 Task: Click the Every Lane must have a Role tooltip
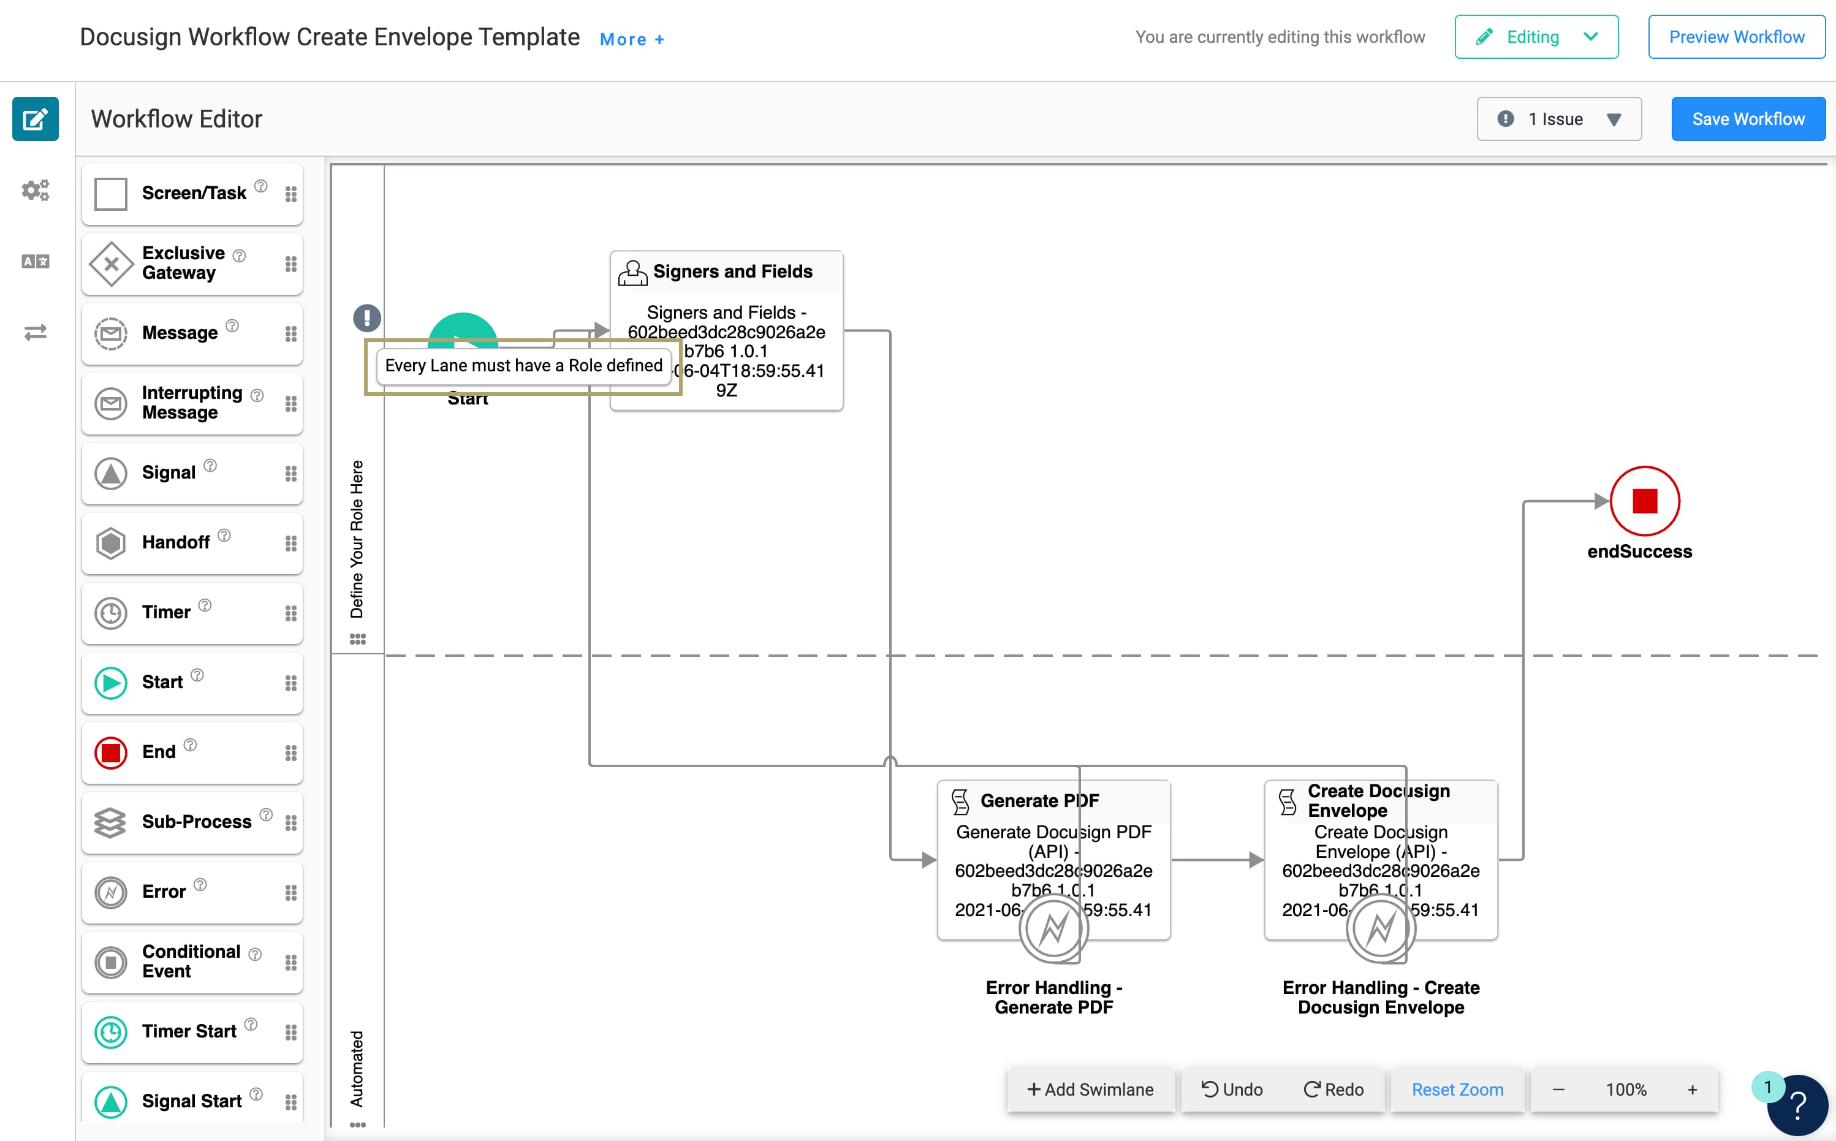coord(524,366)
